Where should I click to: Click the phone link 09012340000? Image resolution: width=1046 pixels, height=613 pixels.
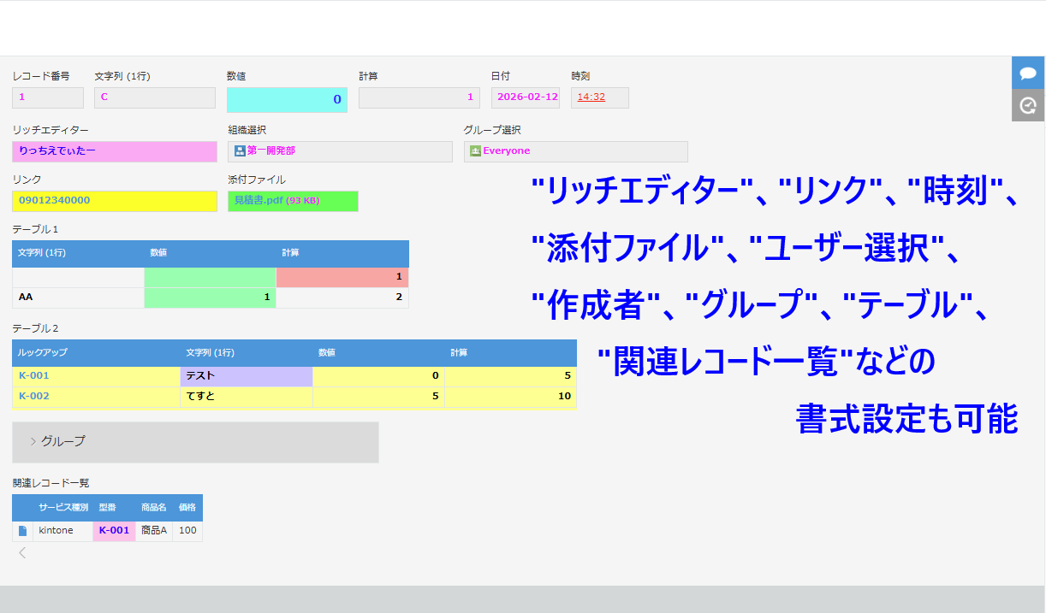point(54,201)
